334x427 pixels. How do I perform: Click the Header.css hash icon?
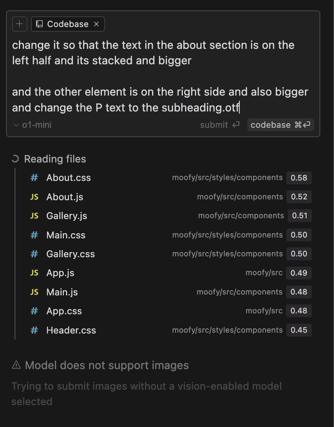(34, 330)
